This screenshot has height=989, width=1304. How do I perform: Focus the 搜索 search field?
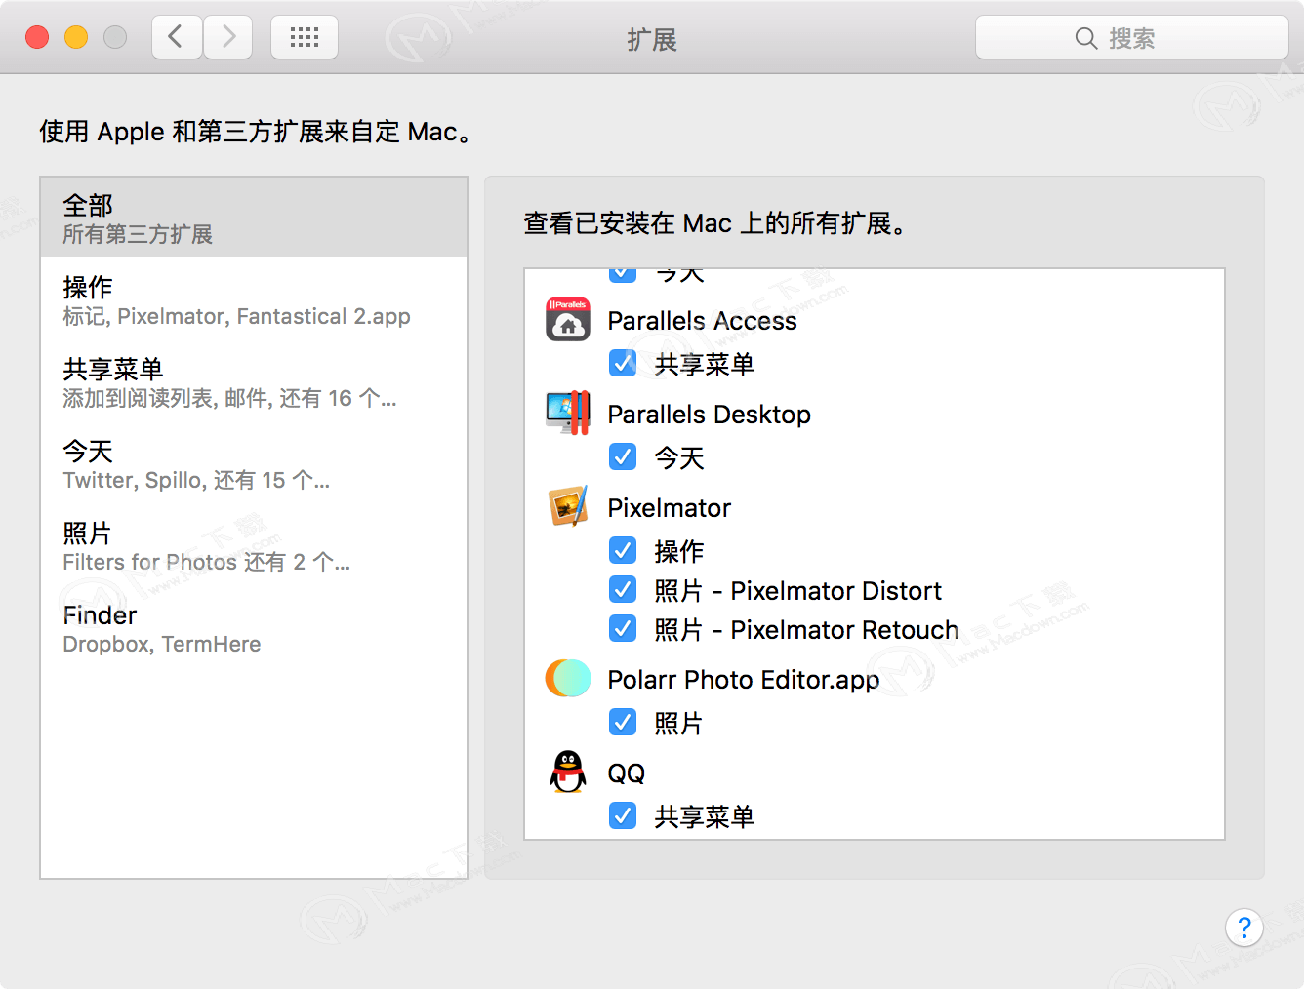pyautogui.click(x=1132, y=38)
